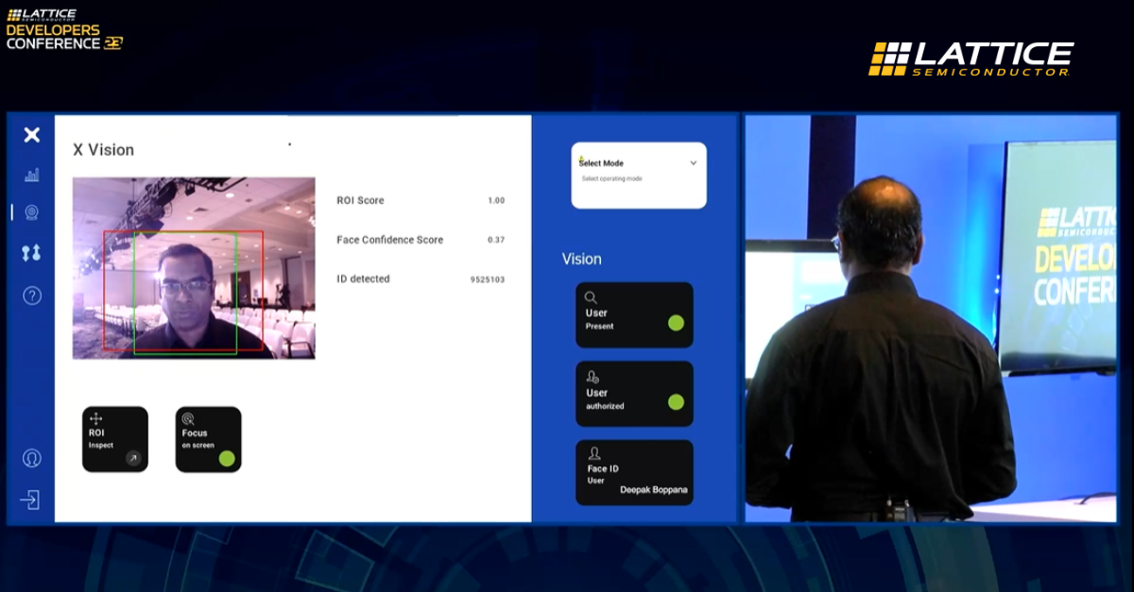Screen dimensions: 1134x592
Task: Open the bar chart analytics icon
Action: [x=32, y=175]
